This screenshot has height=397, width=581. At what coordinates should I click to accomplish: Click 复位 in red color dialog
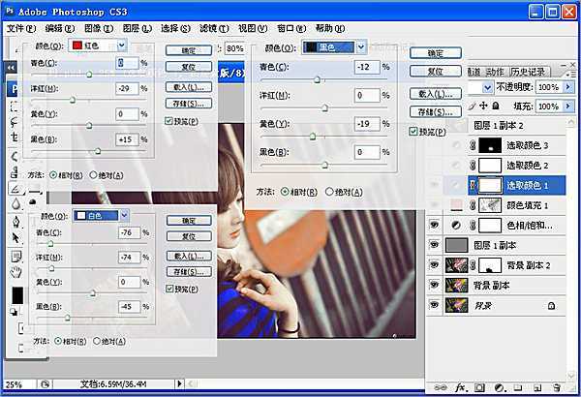(x=189, y=67)
